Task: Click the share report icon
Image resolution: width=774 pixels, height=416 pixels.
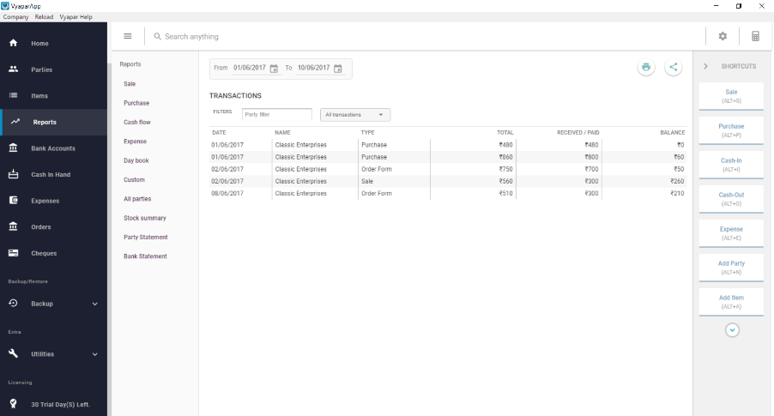Action: [x=673, y=68]
